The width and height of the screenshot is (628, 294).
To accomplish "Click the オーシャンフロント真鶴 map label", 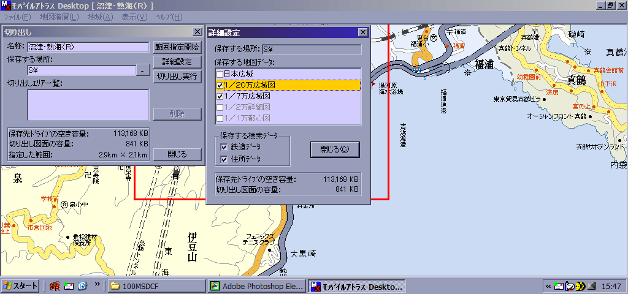I will (x=557, y=116).
